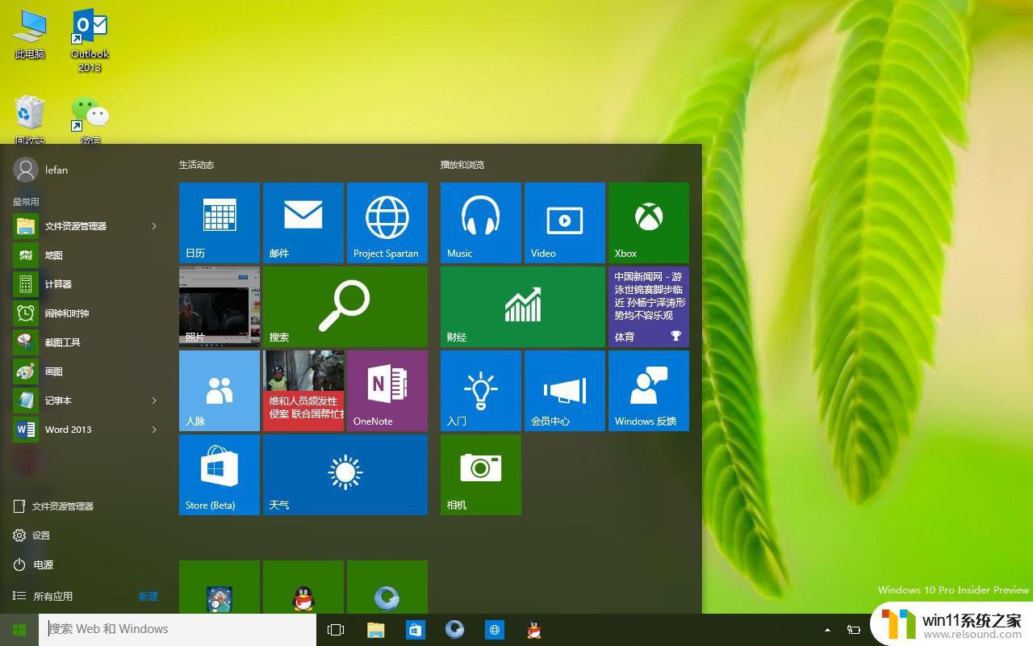Screen dimensions: 1033x646
Task: Open 文件资源管理器 in most used list
Action: [77, 226]
